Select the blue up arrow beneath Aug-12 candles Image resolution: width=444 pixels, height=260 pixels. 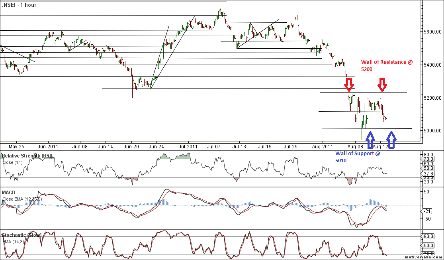coord(391,140)
